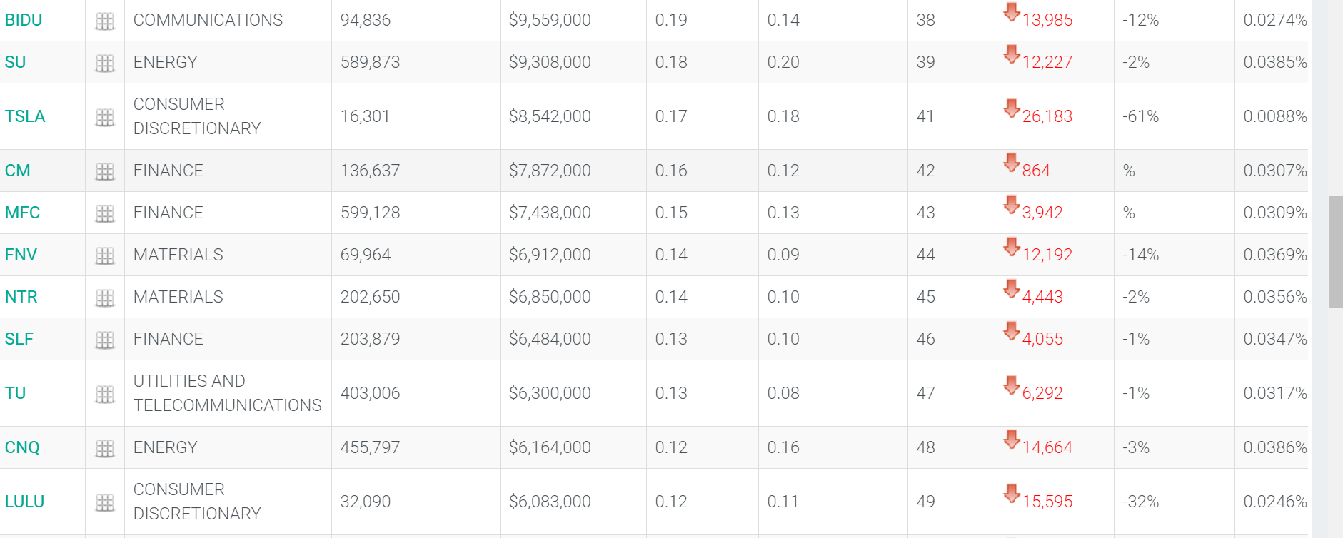
Task: Click the red down arrow beside 26,183
Action: 1012,108
